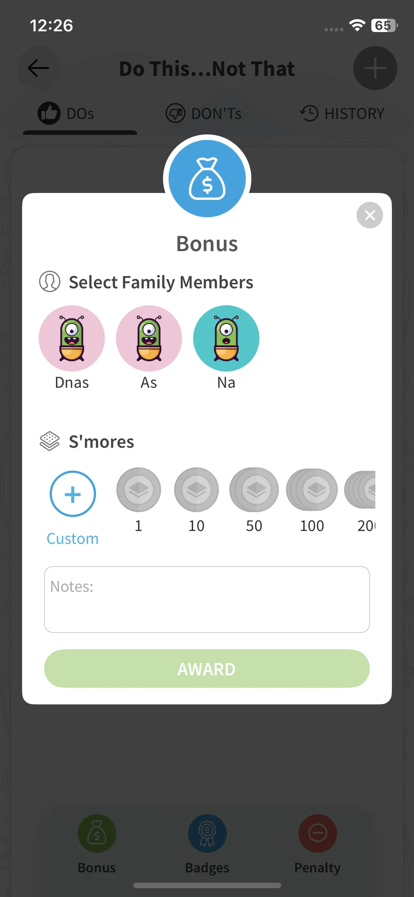Select family member As avatar
Viewport: 414px width, 897px height.
pyautogui.click(x=149, y=338)
